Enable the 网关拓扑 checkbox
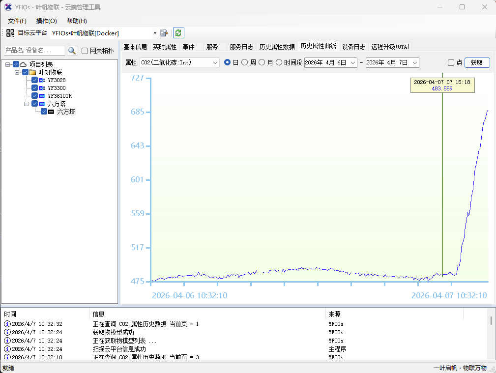This screenshot has width=496, height=373. coord(85,51)
